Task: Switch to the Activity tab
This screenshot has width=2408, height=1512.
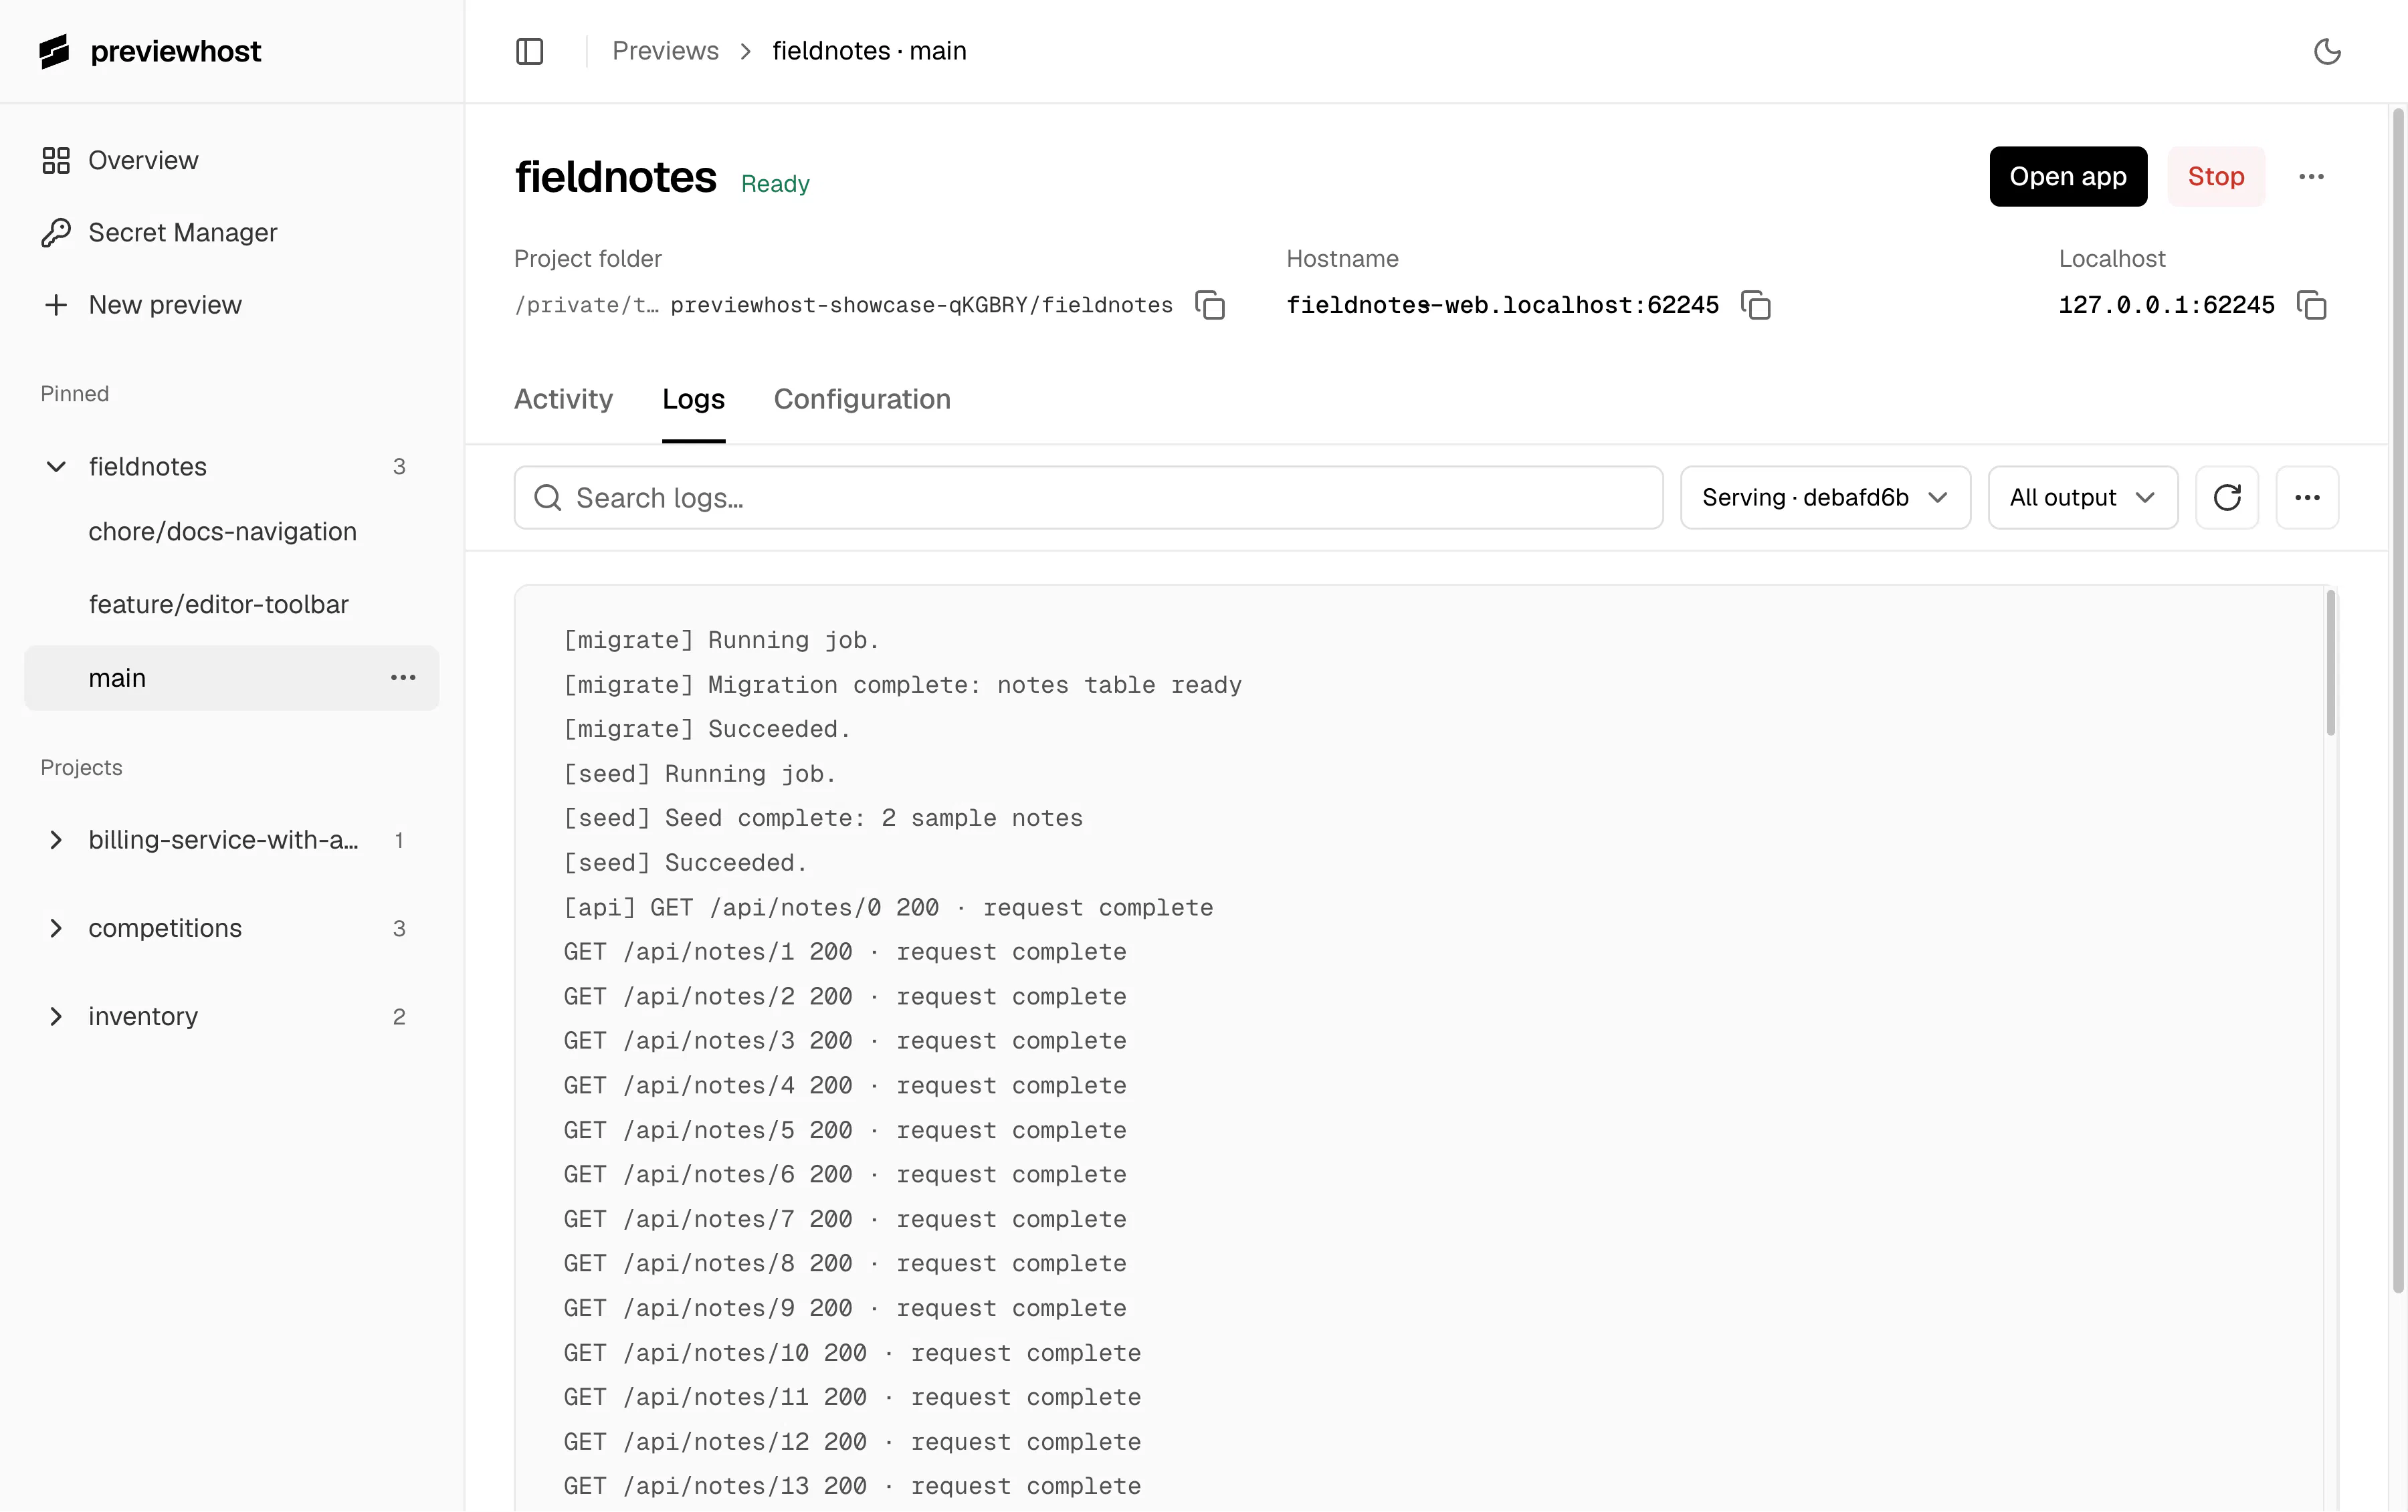Action: point(563,399)
